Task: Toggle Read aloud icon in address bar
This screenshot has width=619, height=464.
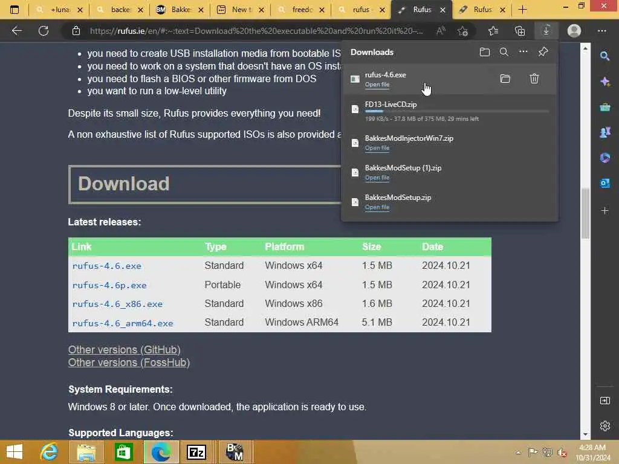Action: [441, 31]
